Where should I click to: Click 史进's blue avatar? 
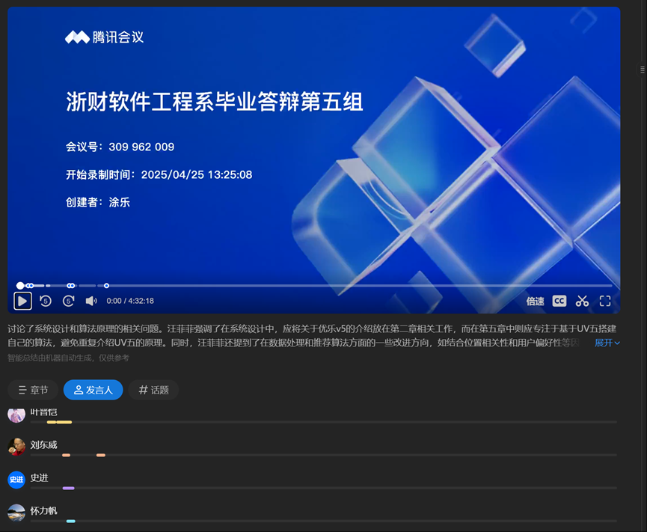click(x=16, y=480)
